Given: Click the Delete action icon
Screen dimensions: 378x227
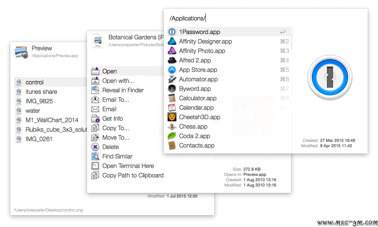Looking at the screenshot, I should click(95, 147).
